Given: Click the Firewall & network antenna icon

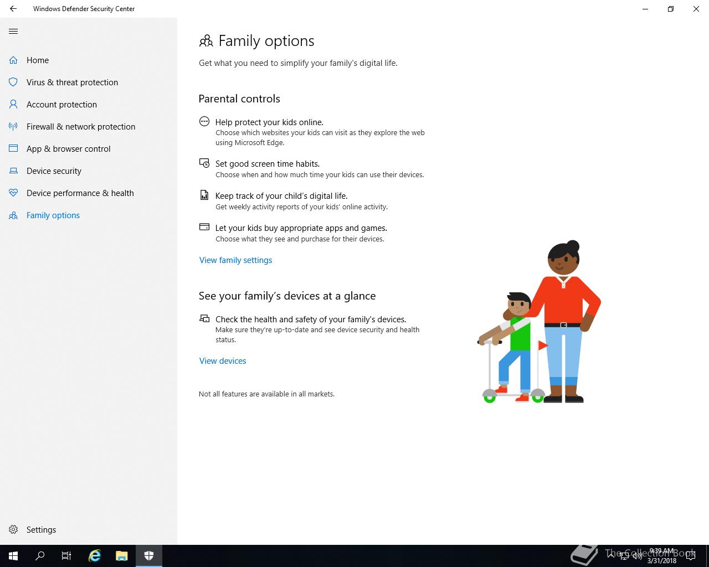Looking at the screenshot, I should coord(13,126).
